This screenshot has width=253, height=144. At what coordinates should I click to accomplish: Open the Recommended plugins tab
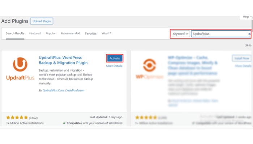pyautogui.click(x=70, y=33)
